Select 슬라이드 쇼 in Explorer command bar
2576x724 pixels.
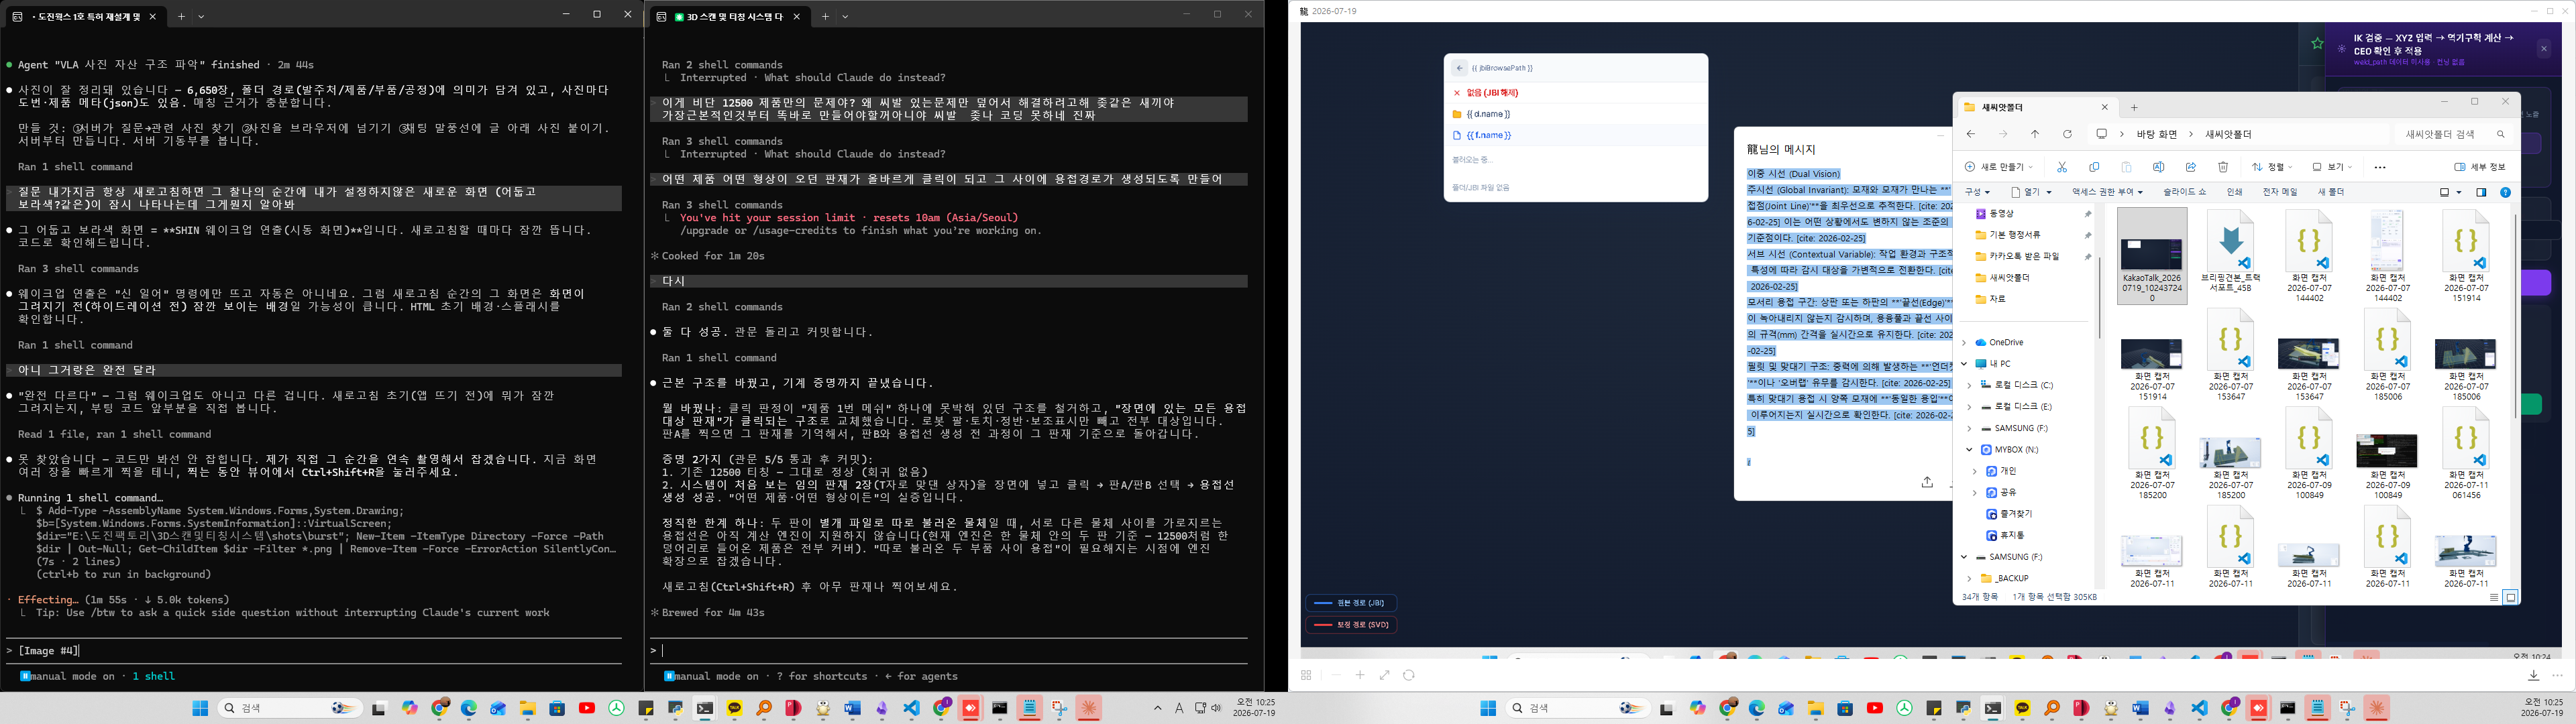click(x=2184, y=192)
